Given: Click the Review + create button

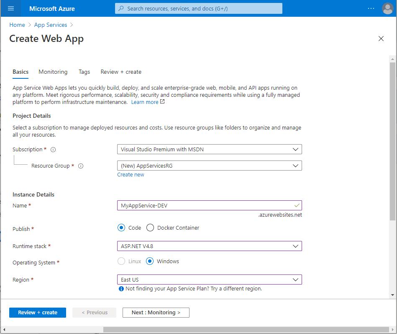Looking at the screenshot, I should 37,312.
